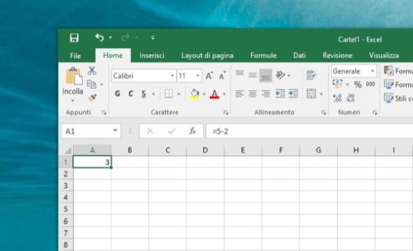Open the borders dropdown arrow
This screenshot has width=413, height=251.
click(179, 94)
